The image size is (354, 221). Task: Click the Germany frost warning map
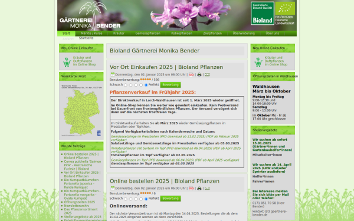coord(81,111)
